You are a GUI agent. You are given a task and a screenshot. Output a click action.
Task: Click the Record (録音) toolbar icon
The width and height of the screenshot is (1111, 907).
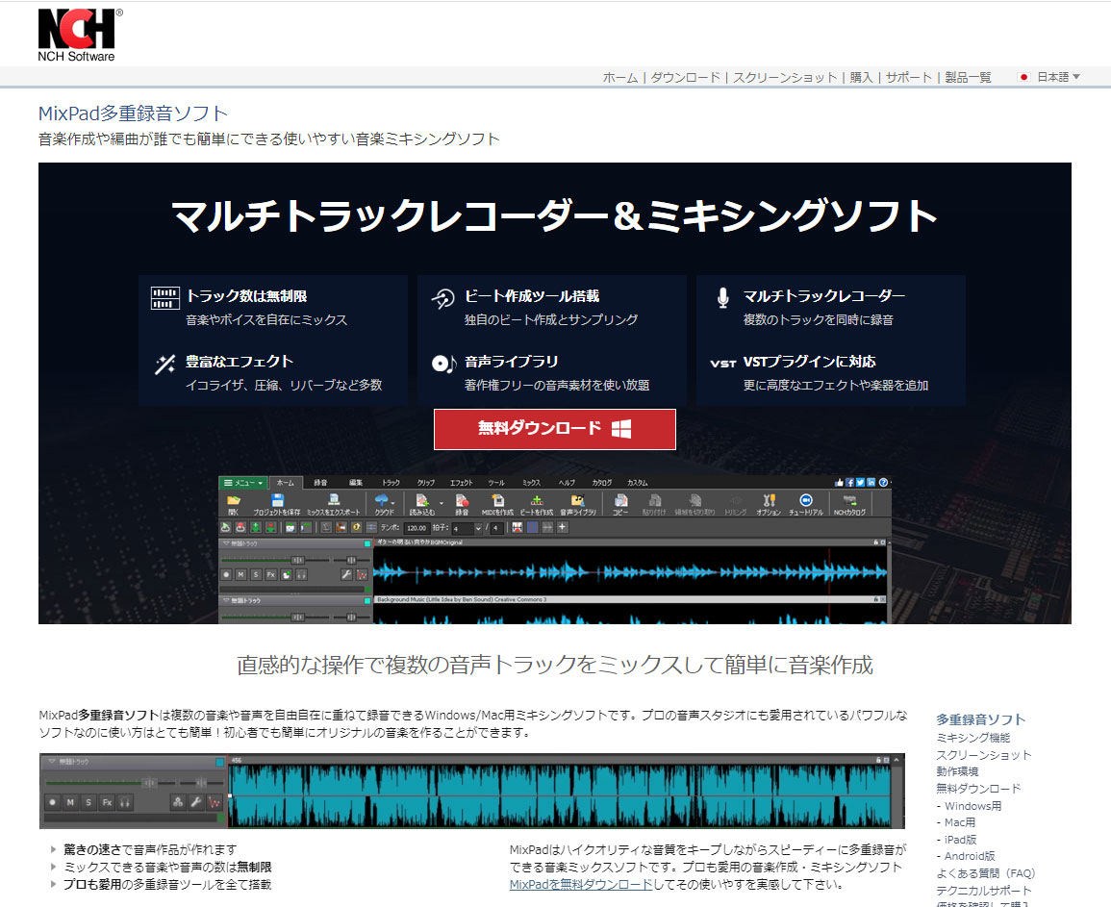(462, 500)
